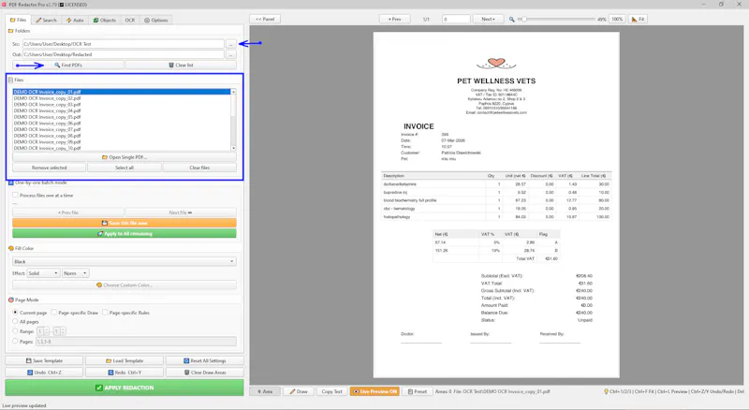Enable Process files one at a time
749x410 pixels.
pos(15,195)
